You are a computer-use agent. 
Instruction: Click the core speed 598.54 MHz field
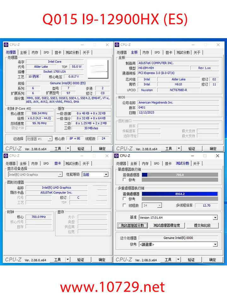point(40,113)
